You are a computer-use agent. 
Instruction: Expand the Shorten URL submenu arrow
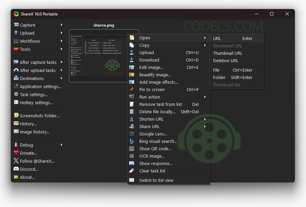coord(205,119)
